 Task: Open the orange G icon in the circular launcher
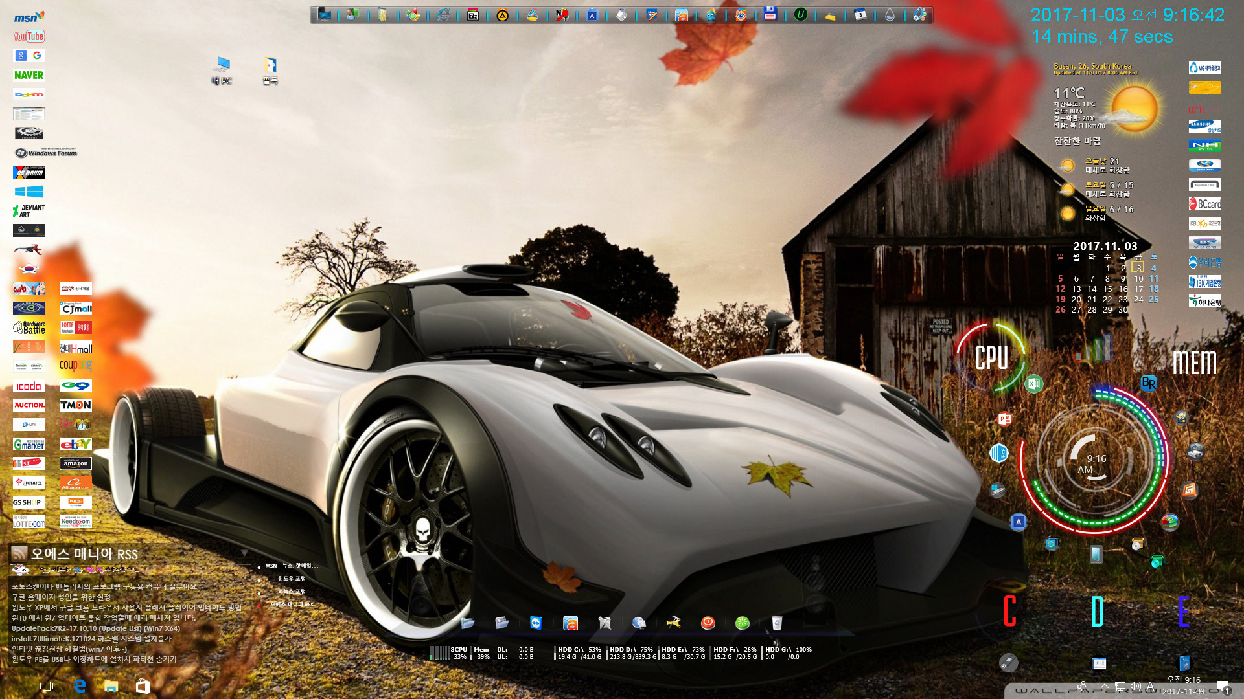pyautogui.click(x=1189, y=490)
